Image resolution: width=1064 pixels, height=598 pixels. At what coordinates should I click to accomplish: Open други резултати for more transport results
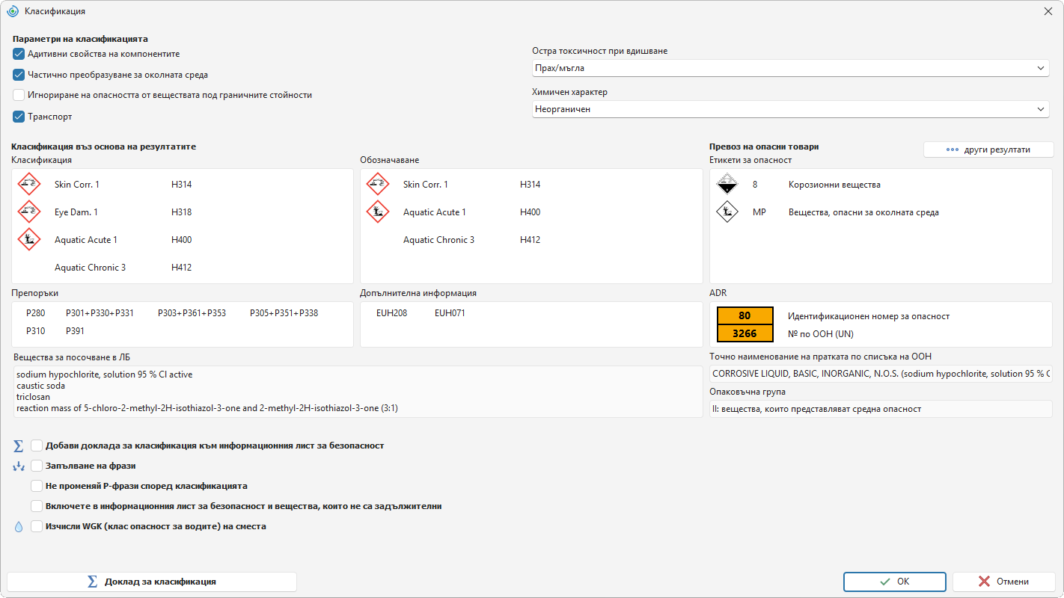[988, 149]
